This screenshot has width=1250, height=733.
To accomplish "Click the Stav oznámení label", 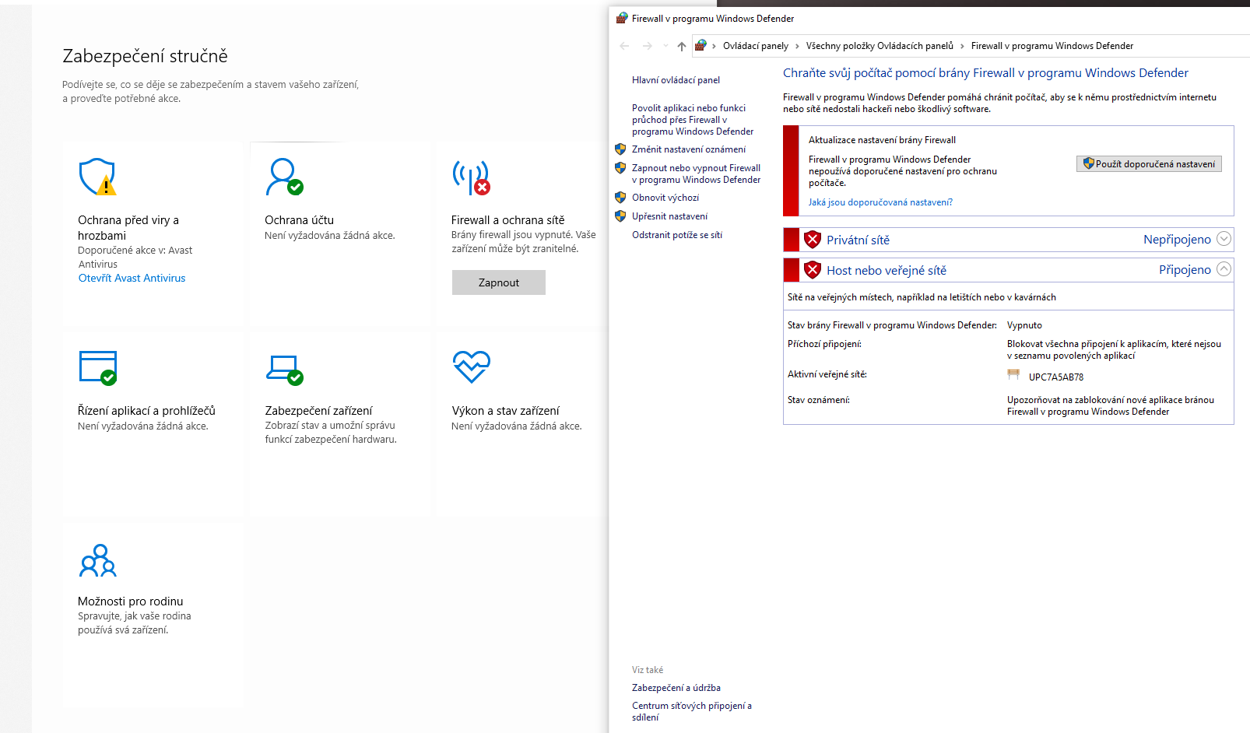I will coord(819,400).
